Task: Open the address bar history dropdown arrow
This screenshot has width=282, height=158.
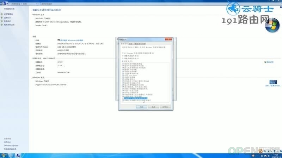Action: tap(37, 4)
